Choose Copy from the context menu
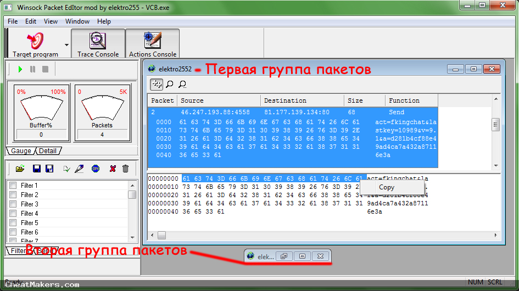The image size is (519, 291). (x=392, y=187)
